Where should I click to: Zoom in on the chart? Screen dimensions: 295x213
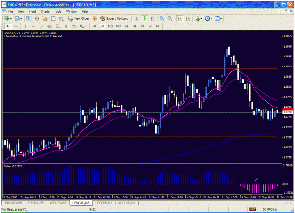point(161,18)
